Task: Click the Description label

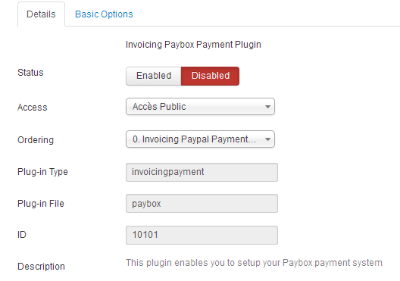Action: coord(41,267)
